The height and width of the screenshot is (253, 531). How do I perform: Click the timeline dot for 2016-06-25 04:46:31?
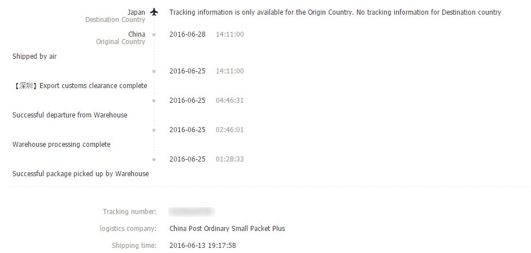154,101
